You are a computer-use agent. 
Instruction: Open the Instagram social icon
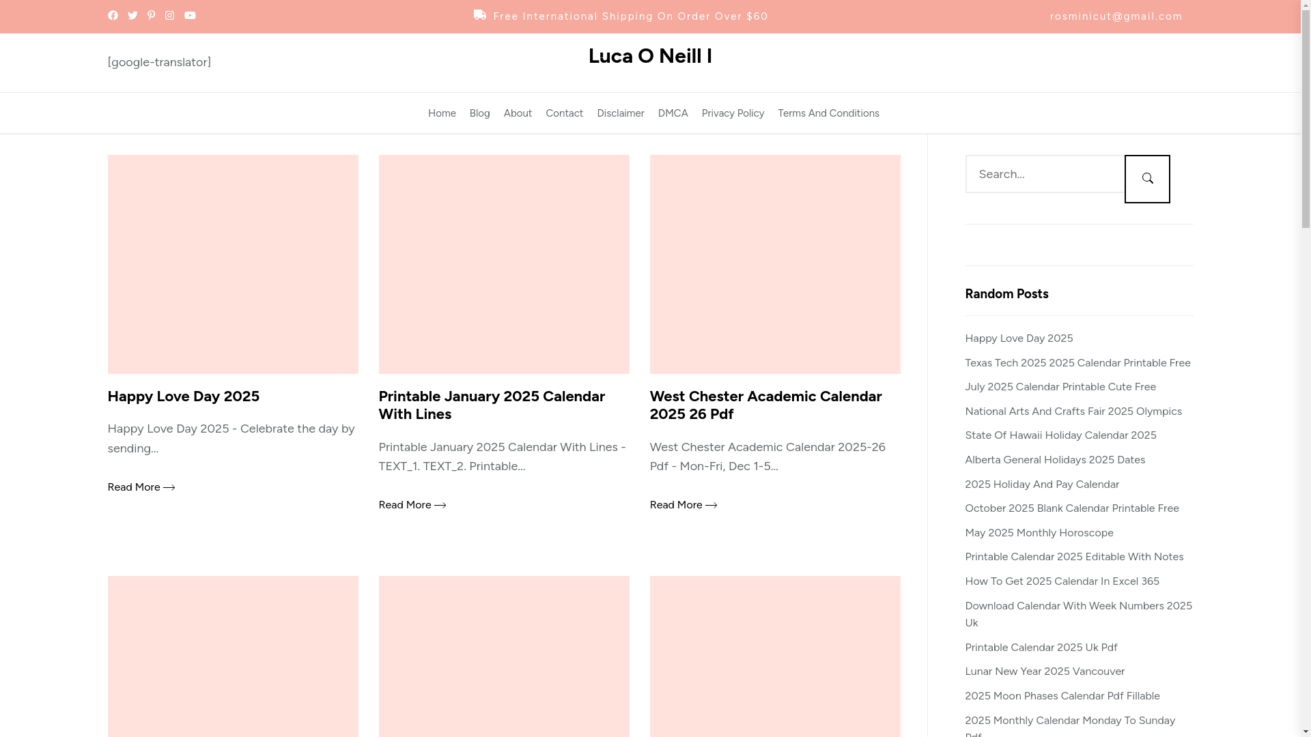169,16
